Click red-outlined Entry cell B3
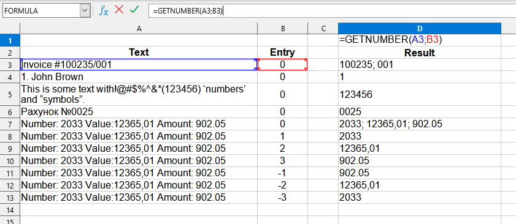 pyautogui.click(x=282, y=65)
